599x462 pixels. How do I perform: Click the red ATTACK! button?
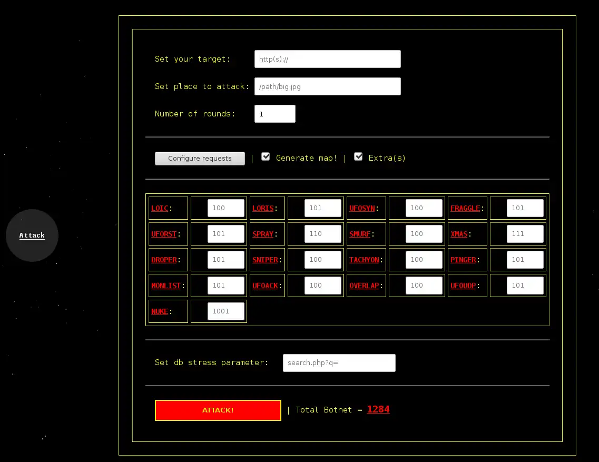pos(218,410)
